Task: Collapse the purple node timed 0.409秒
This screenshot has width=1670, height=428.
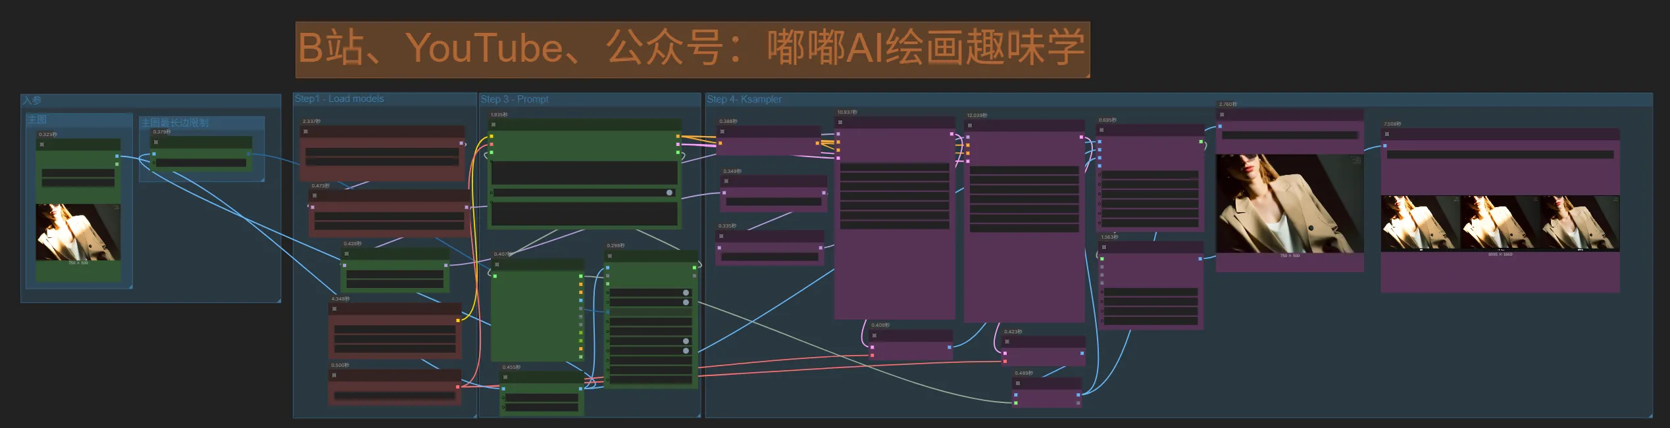Action: click(874, 335)
